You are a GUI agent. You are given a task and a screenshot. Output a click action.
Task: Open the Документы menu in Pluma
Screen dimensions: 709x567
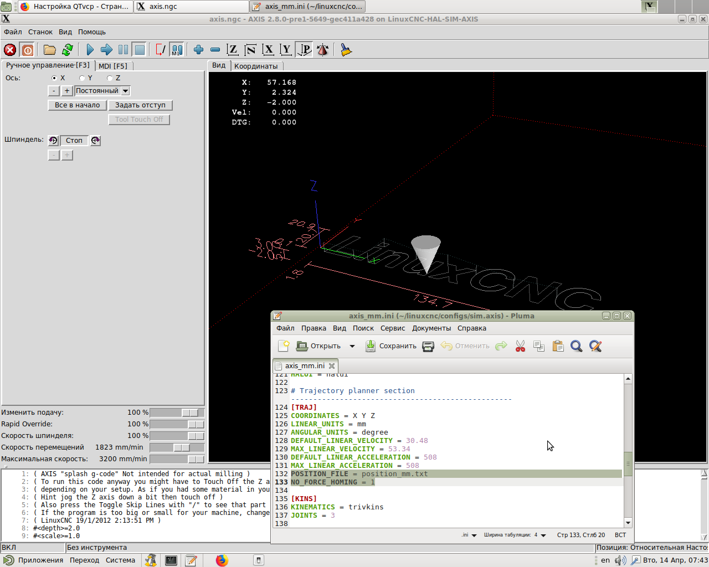coord(431,328)
